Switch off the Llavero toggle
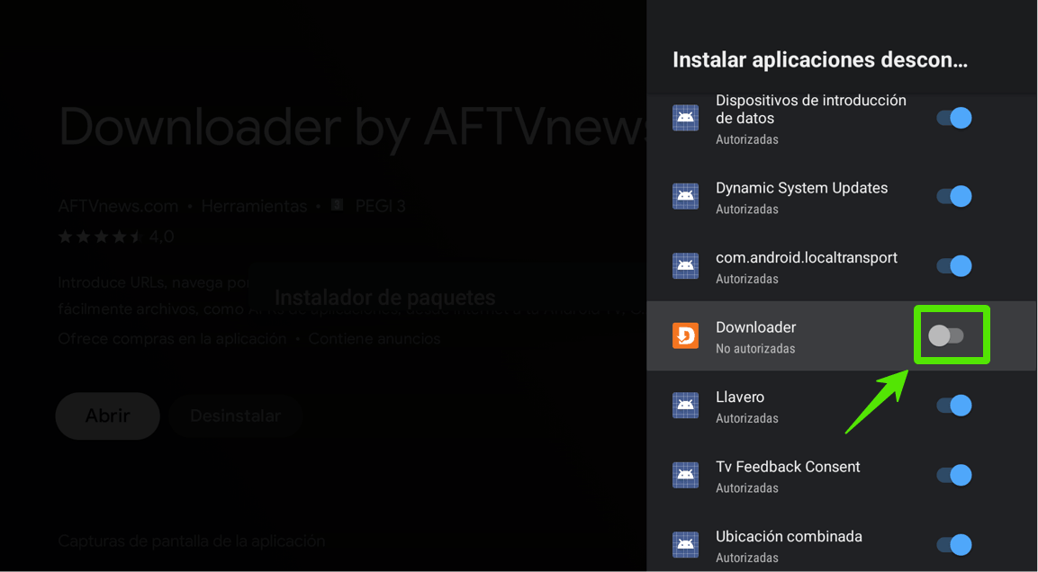1038x572 pixels. click(954, 406)
